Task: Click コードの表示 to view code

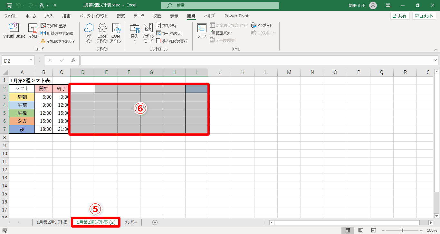Action: tap(169, 33)
